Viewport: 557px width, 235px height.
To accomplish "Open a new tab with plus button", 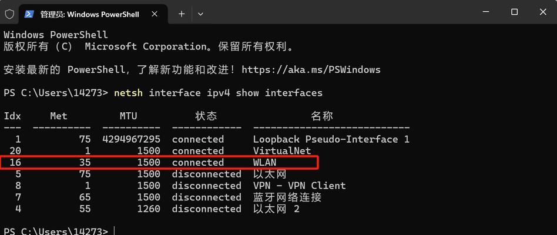I will 182,14.
